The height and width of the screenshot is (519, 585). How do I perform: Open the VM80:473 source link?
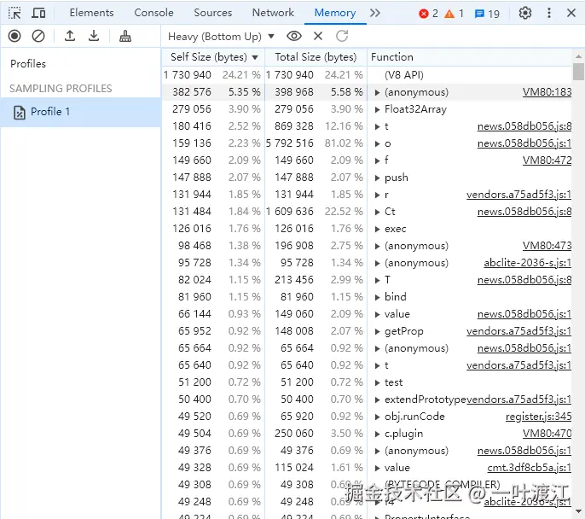click(x=547, y=246)
